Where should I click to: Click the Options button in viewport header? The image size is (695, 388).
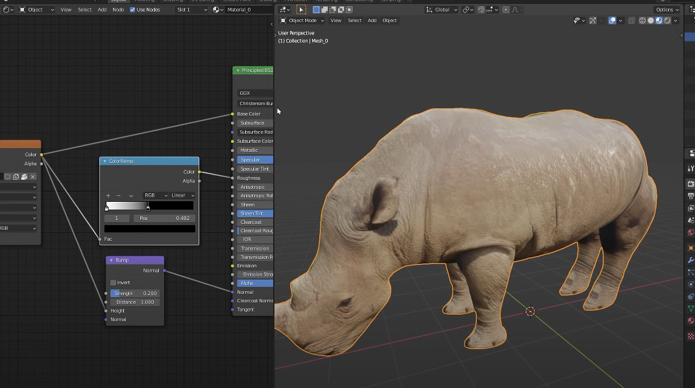click(x=667, y=10)
